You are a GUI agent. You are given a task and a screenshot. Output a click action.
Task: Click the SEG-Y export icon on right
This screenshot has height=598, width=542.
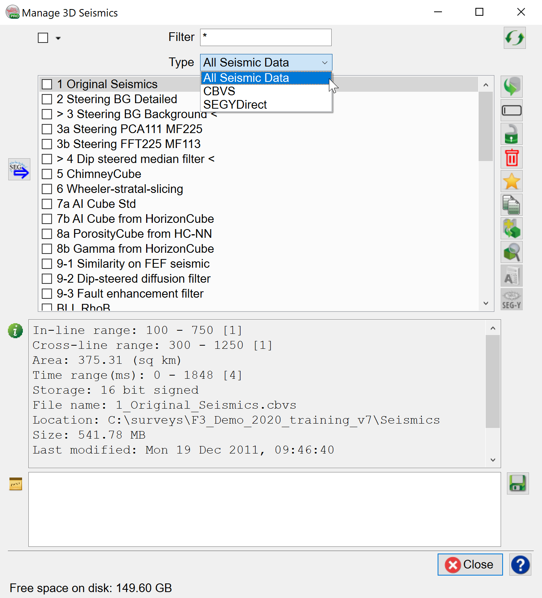coord(511,300)
